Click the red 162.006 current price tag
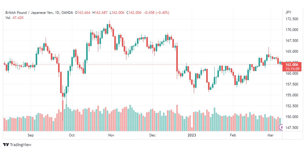This screenshot has height=150, width=306. [292, 65]
